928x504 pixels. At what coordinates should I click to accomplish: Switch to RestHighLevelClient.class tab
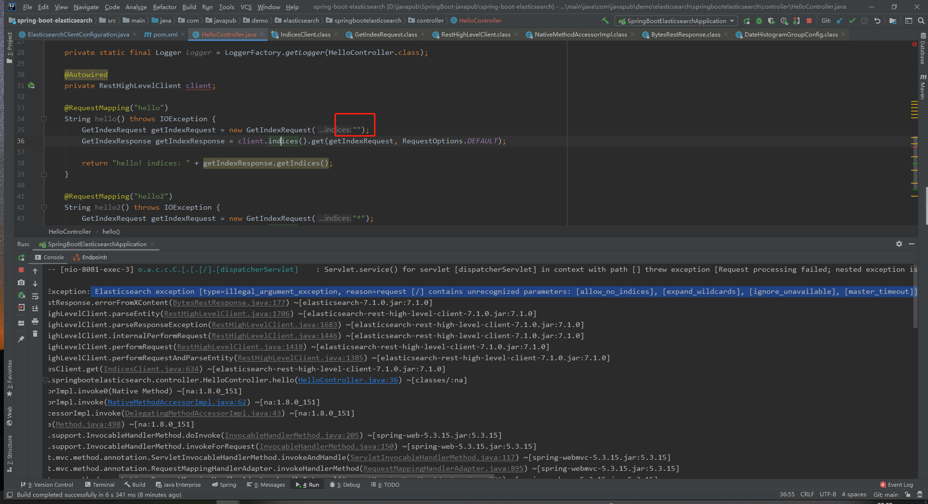click(476, 35)
